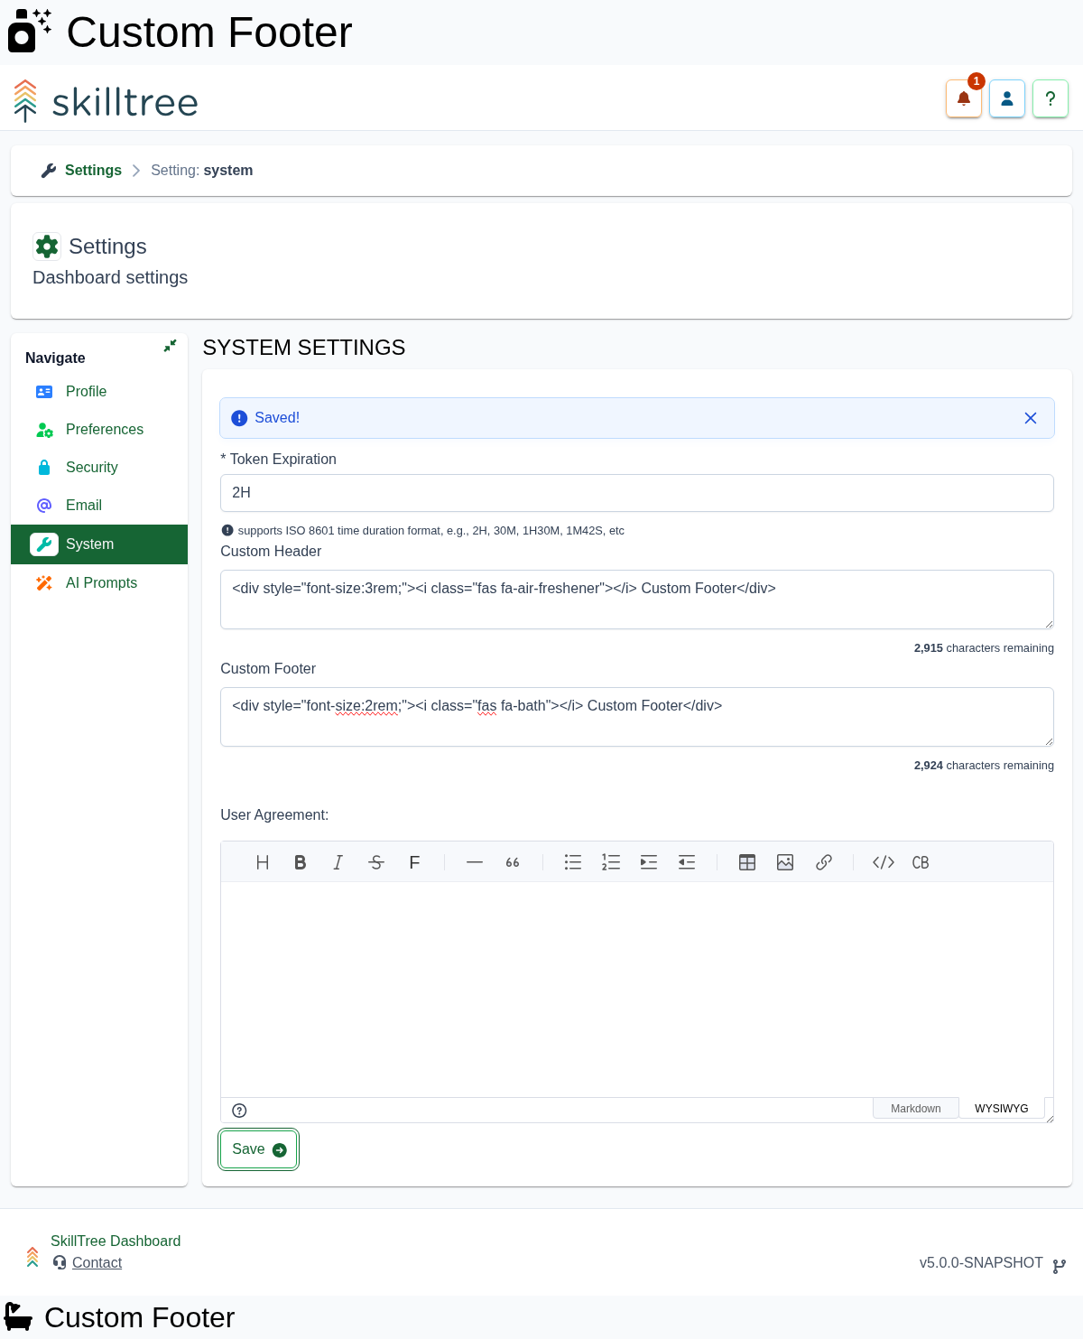The image size is (1083, 1339).
Task: Open the user account menu
Action: pyautogui.click(x=1007, y=98)
